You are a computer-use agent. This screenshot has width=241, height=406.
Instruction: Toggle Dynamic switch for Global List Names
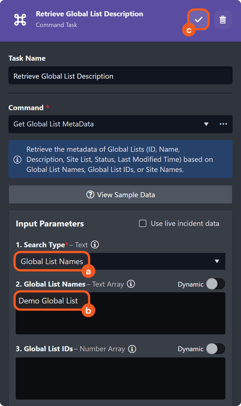tap(215, 284)
